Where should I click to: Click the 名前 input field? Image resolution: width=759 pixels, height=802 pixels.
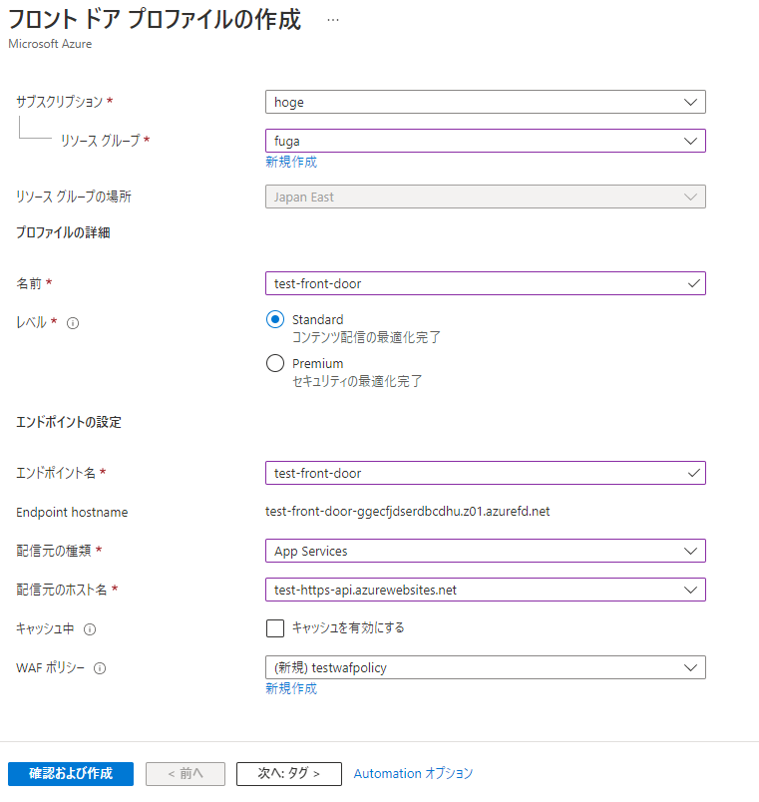point(486,283)
